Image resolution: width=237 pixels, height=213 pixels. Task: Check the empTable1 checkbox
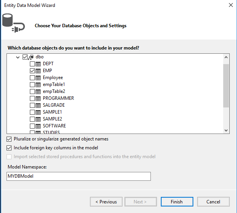[x=32, y=85]
